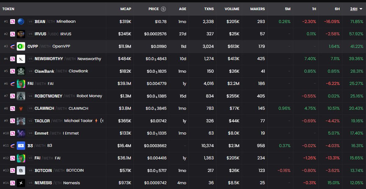This screenshot has width=366, height=189.
Task: Click the $2.2M volume value
Action: click(233, 84)
